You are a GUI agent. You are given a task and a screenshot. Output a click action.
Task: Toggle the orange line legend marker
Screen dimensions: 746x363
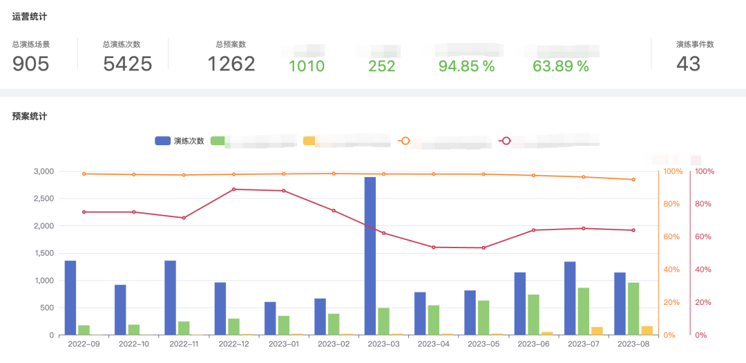404,140
